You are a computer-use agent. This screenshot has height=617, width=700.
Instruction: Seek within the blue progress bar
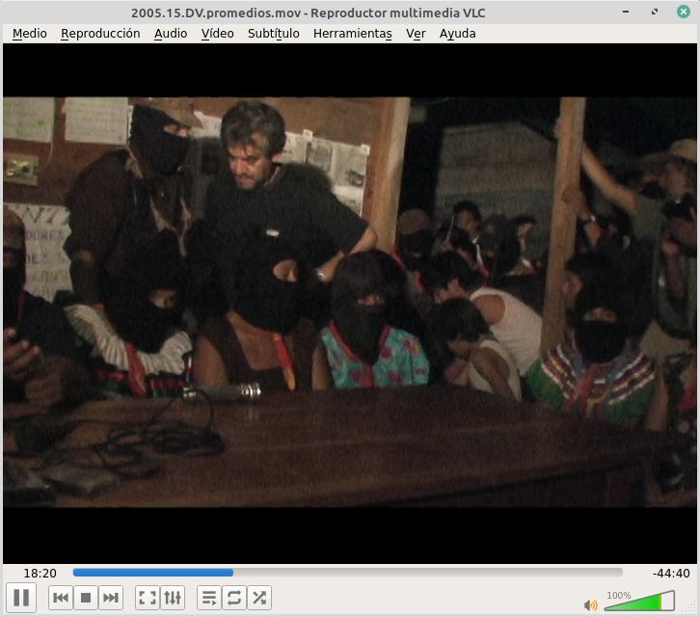152,573
